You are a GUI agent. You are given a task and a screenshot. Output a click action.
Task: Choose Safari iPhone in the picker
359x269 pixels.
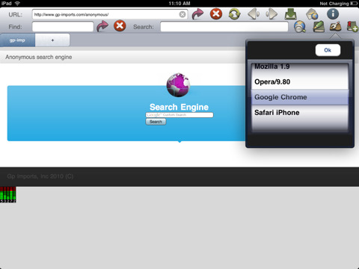pos(299,113)
